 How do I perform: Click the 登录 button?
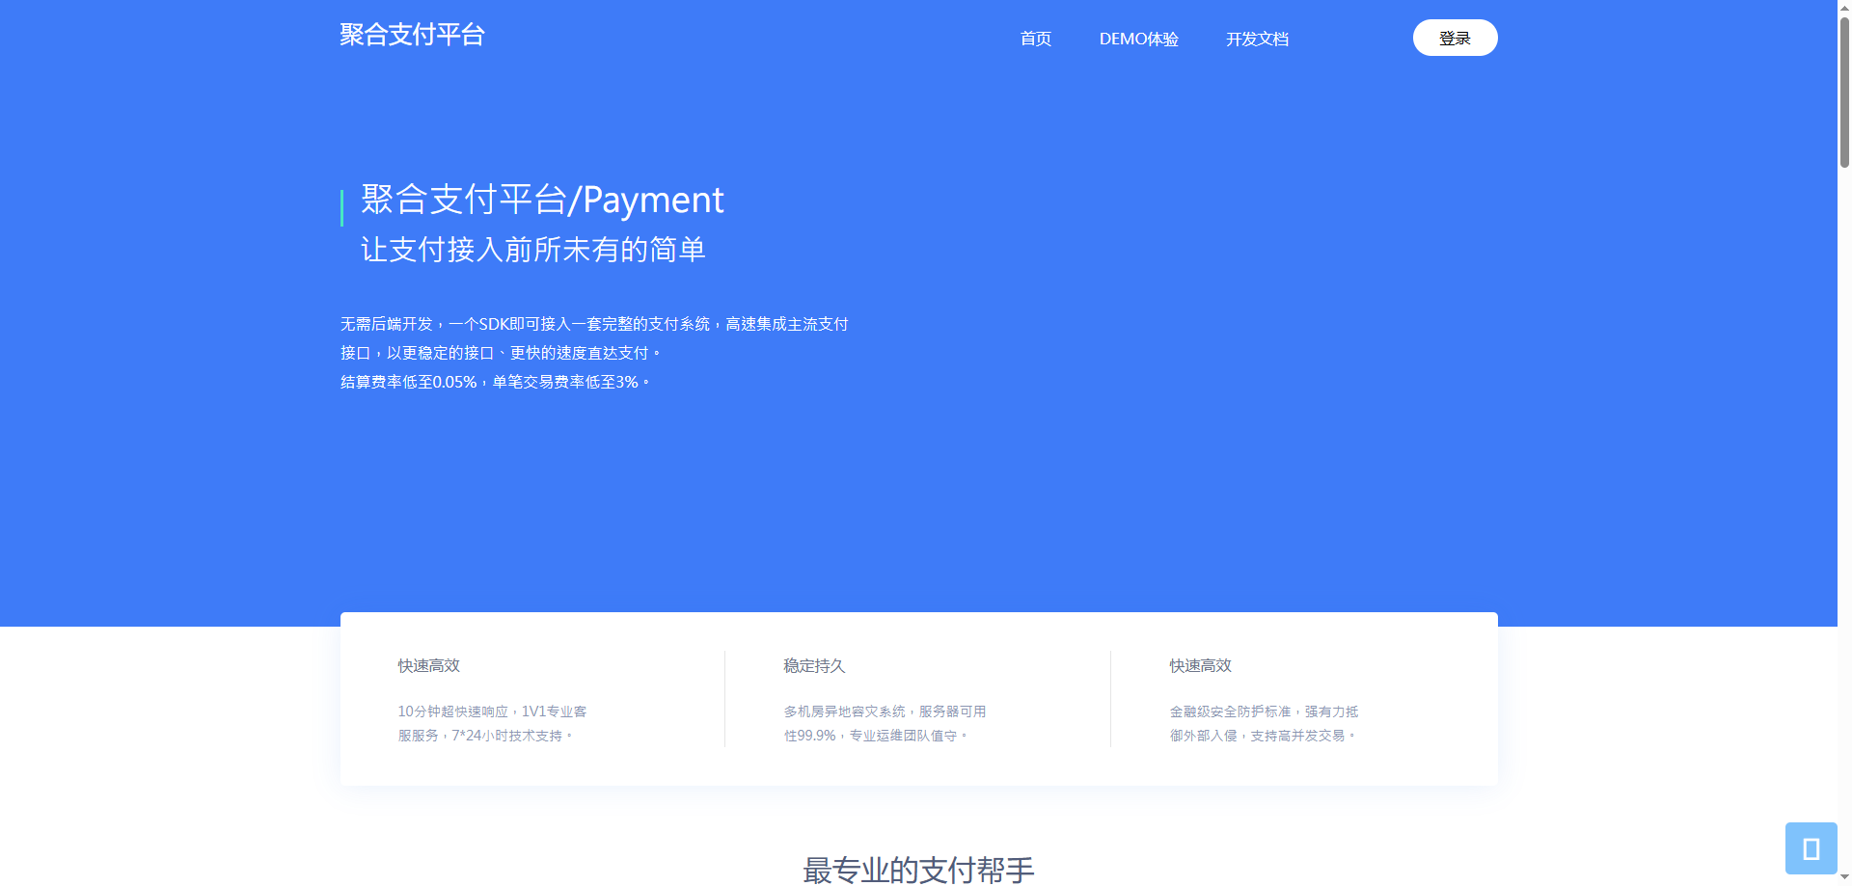click(x=1455, y=37)
